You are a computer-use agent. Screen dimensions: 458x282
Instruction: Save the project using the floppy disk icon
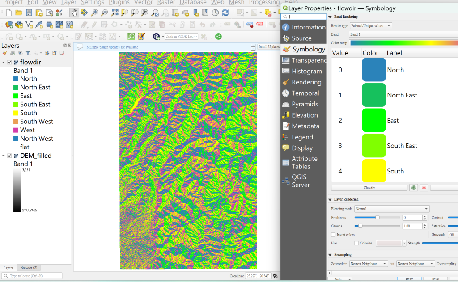(29, 13)
